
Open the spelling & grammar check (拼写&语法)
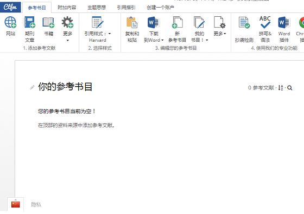pyautogui.click(x=265, y=29)
